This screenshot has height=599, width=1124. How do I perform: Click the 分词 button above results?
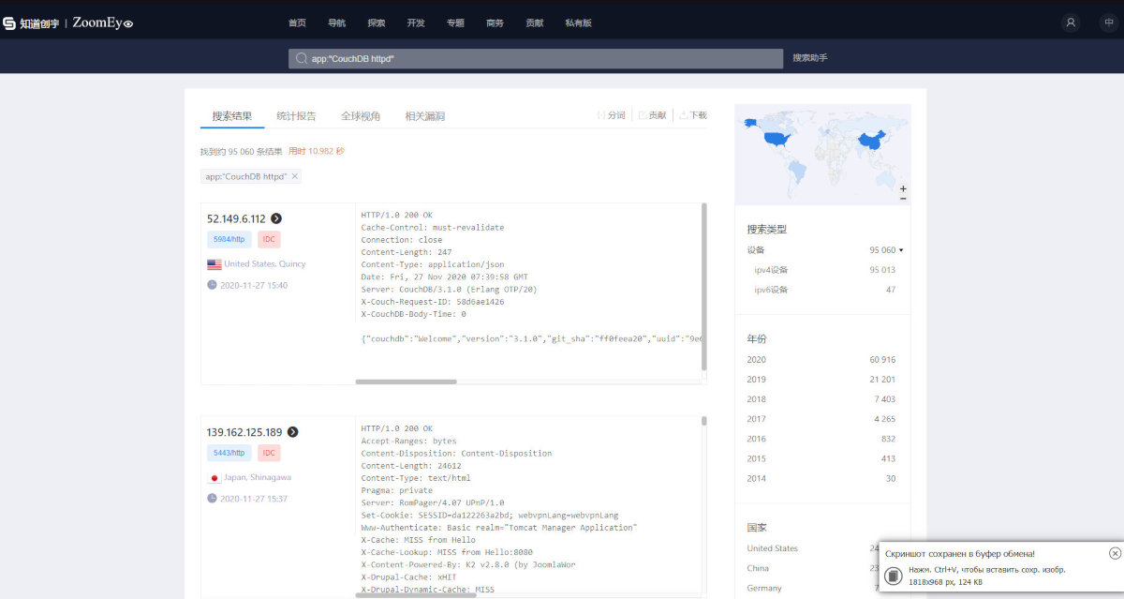(611, 115)
